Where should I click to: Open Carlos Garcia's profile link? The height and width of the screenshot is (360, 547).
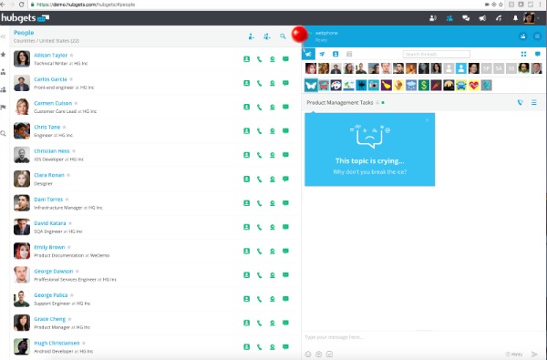point(50,79)
